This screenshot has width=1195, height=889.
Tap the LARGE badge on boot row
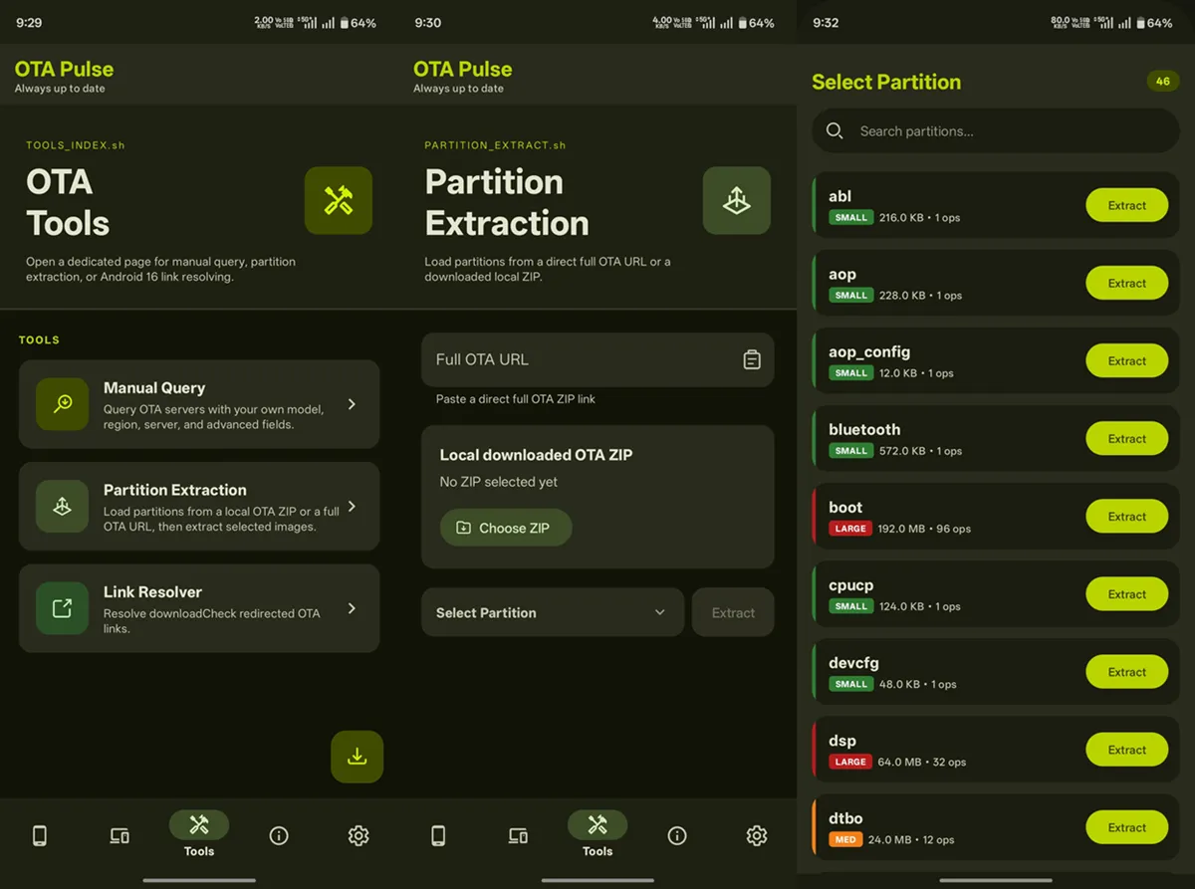tap(850, 529)
